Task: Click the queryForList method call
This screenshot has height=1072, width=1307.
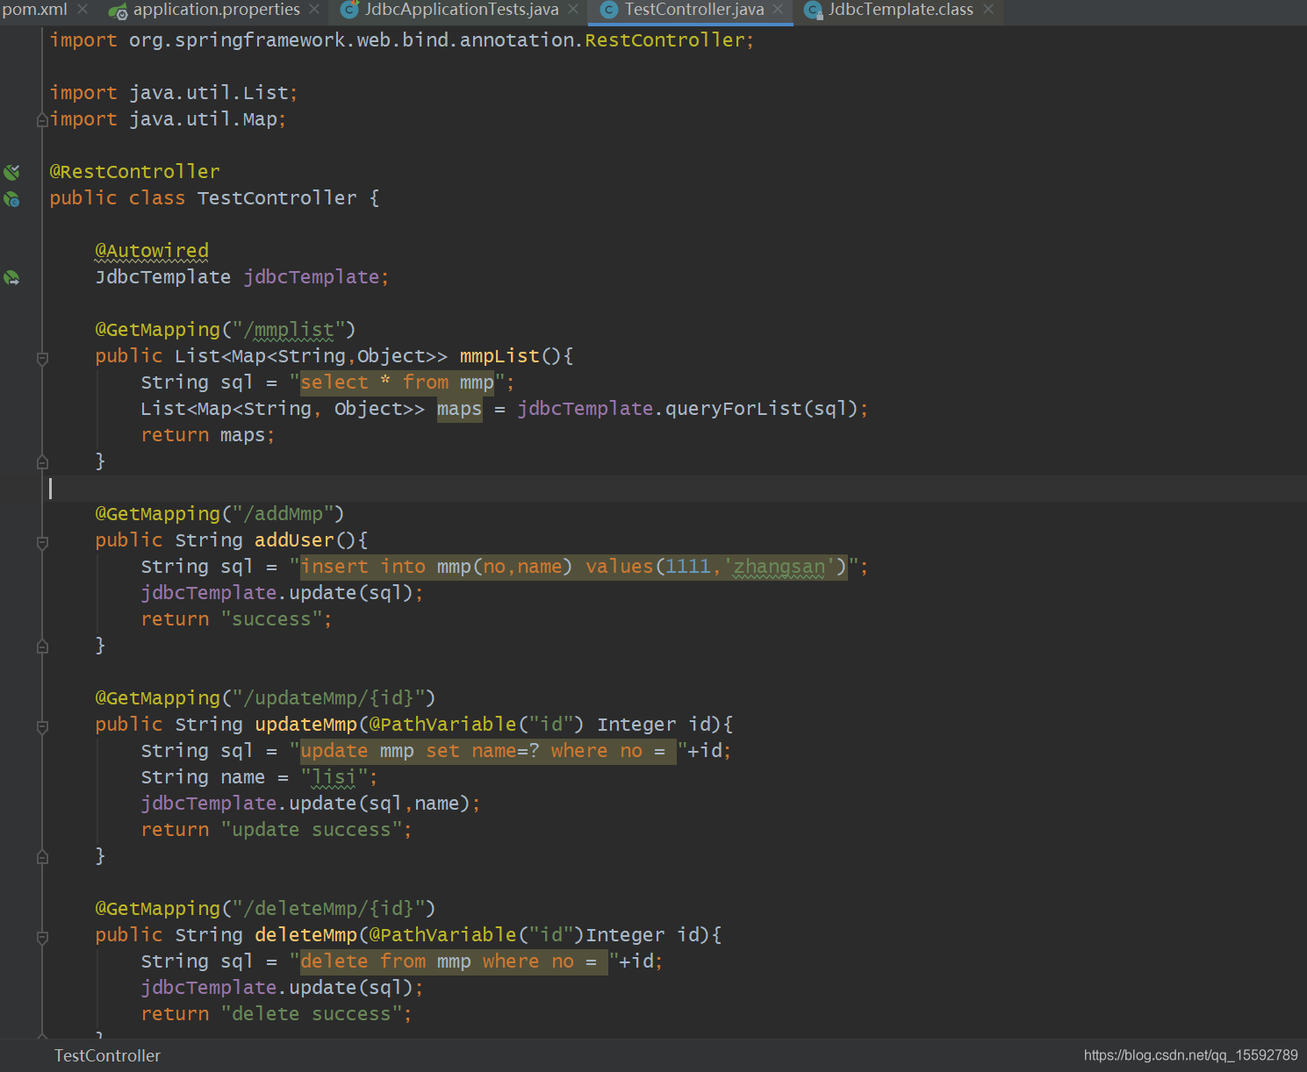Action: tap(732, 409)
